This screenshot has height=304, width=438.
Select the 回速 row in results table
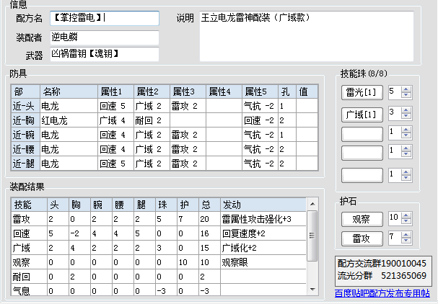click(144, 233)
